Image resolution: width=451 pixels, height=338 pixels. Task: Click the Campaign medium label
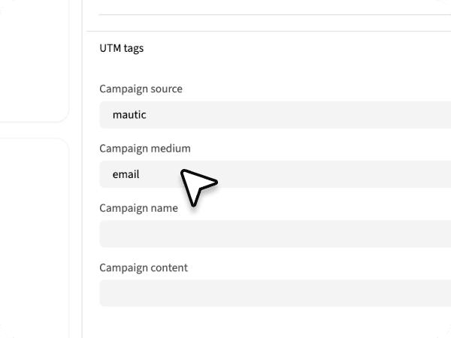coord(144,149)
